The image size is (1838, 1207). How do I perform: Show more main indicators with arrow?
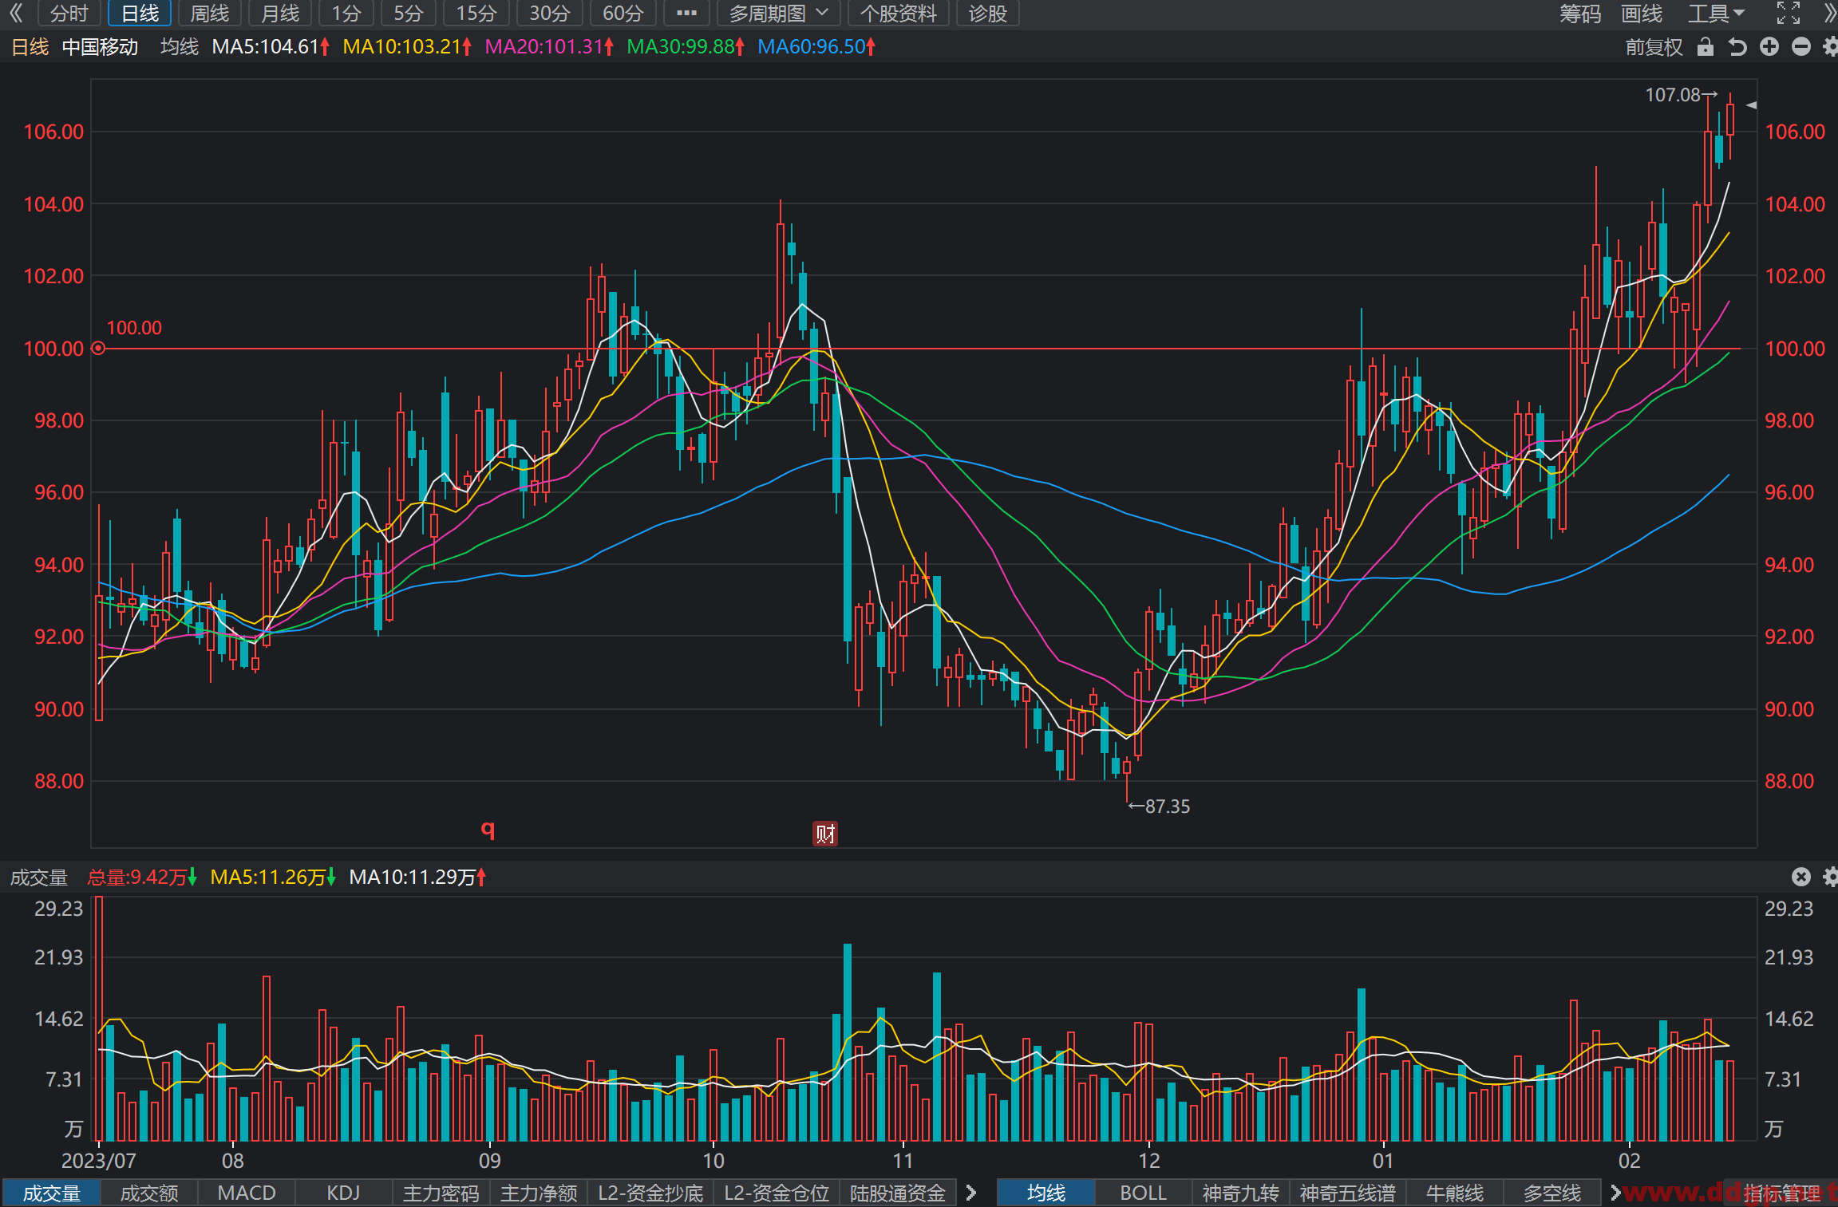click(1615, 1193)
